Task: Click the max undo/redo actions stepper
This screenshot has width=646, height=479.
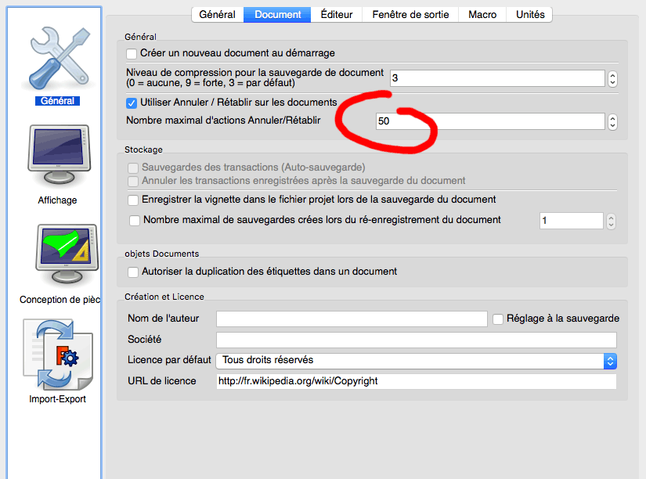Action: (x=612, y=121)
